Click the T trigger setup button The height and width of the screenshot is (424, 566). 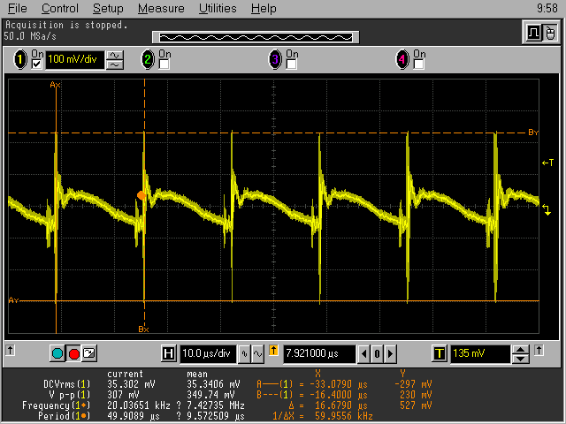440,353
